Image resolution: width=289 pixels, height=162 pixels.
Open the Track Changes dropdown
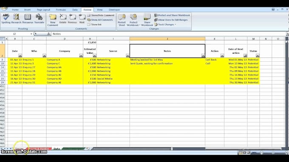(165, 25)
